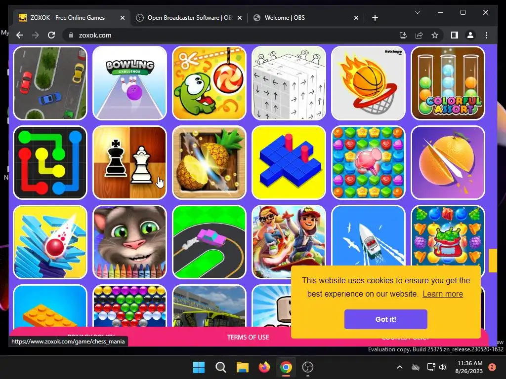Show hidden system tray icons

(399, 367)
